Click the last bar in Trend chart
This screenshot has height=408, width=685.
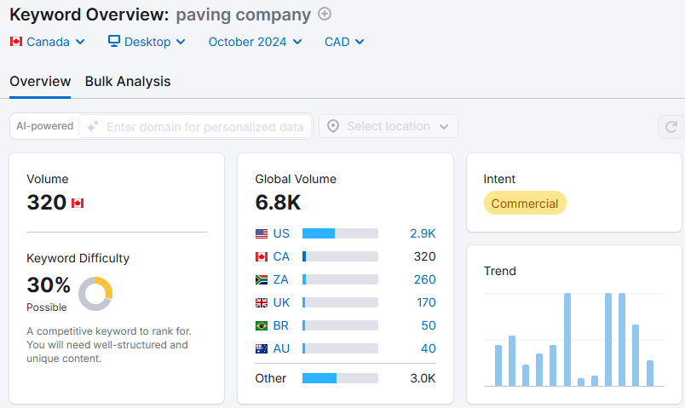(x=649, y=373)
